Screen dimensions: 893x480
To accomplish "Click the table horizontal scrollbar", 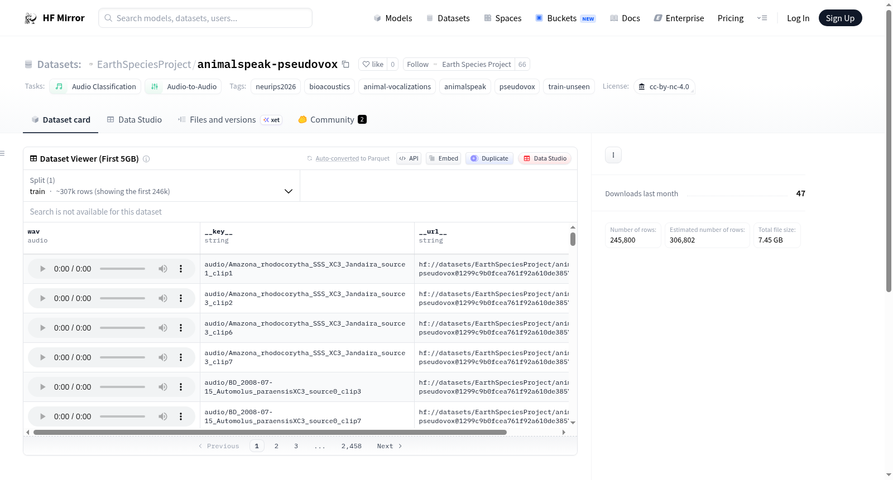I will (270, 433).
